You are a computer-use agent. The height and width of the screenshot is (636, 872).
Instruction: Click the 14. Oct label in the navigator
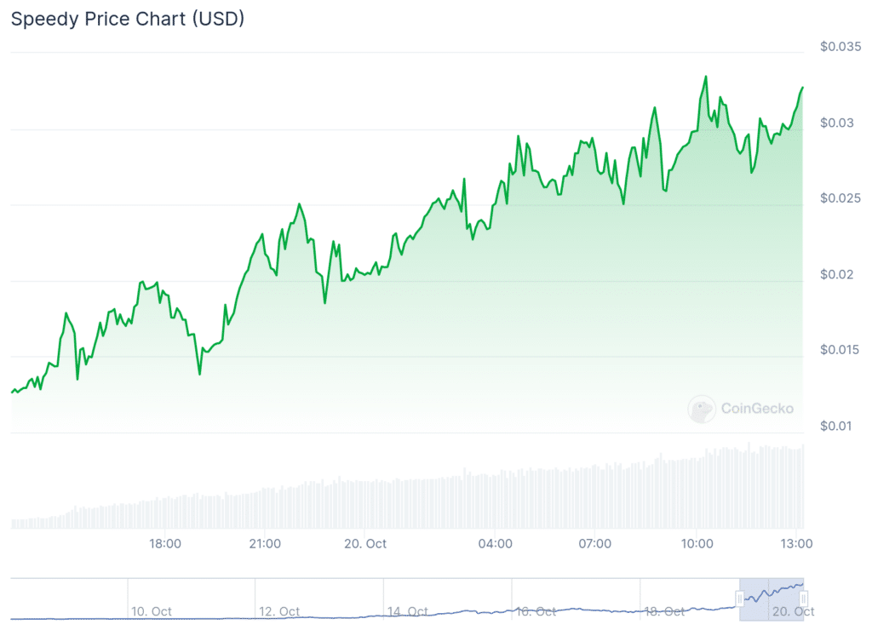407,611
